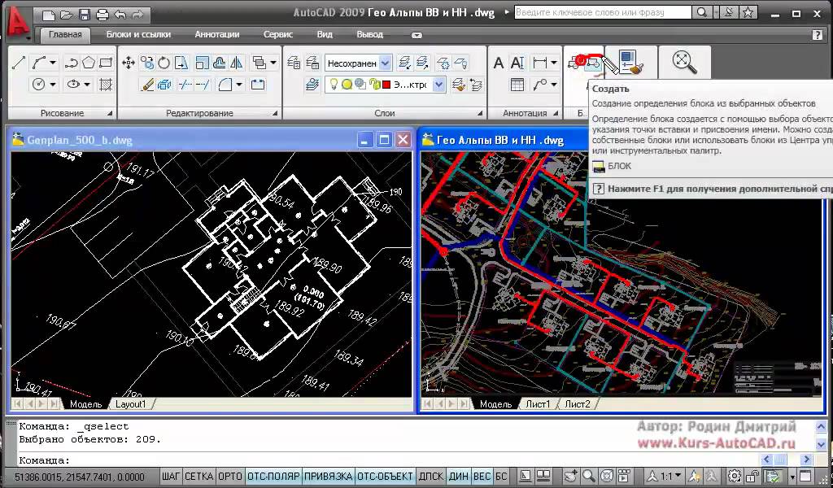Open the Аннотации ribbon tab
The width and height of the screenshot is (833, 488).
(x=216, y=34)
